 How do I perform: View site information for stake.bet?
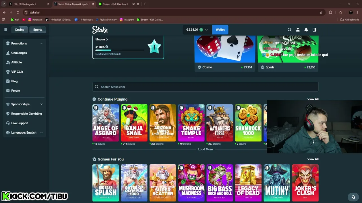26,12
